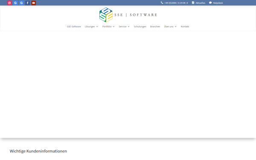
Task: Go to the SSE-Software menu item
Action: point(74,26)
